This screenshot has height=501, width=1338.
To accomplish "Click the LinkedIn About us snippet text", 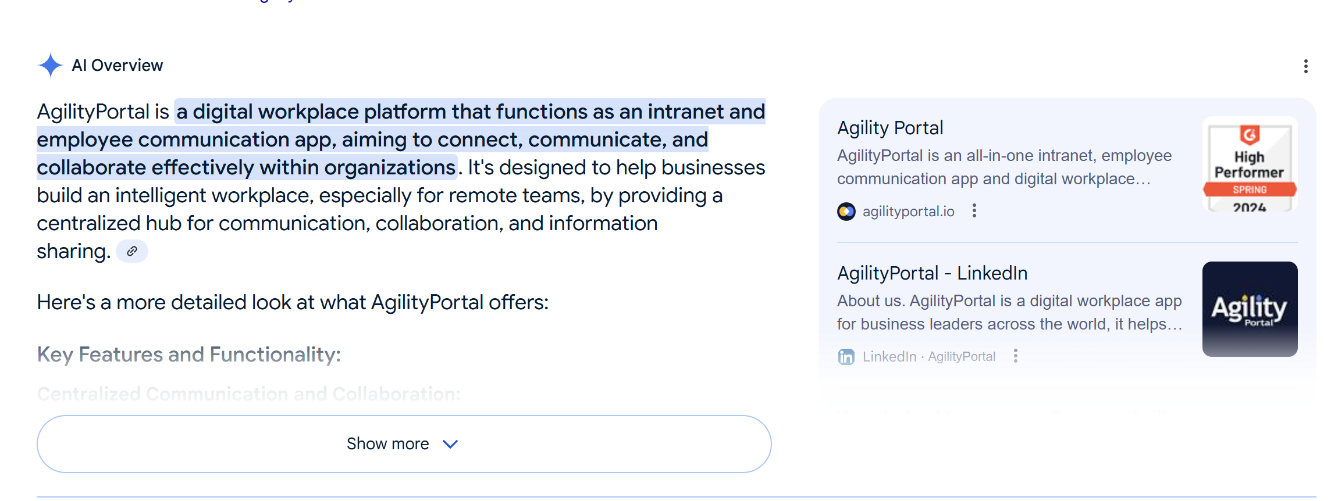I will [x=1009, y=313].
